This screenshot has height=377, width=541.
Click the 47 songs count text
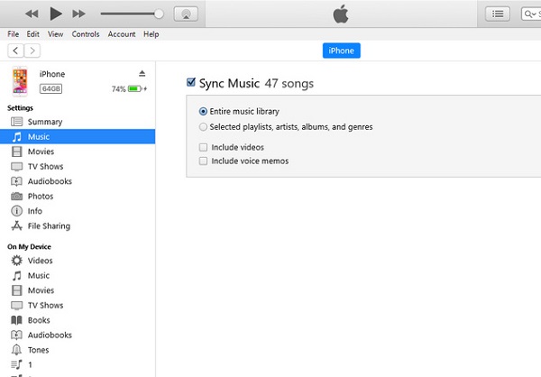tap(289, 84)
